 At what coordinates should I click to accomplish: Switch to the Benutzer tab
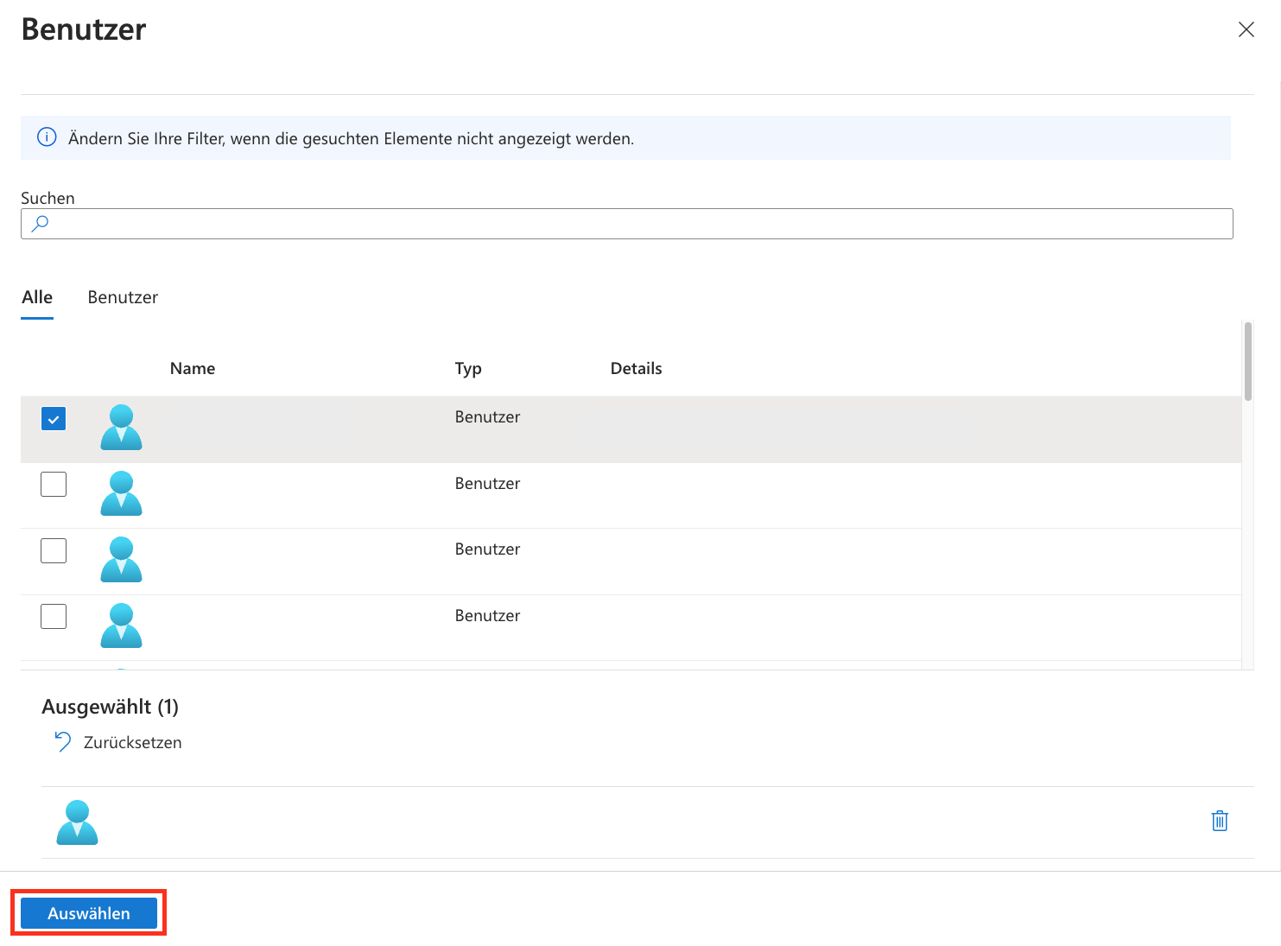(123, 297)
